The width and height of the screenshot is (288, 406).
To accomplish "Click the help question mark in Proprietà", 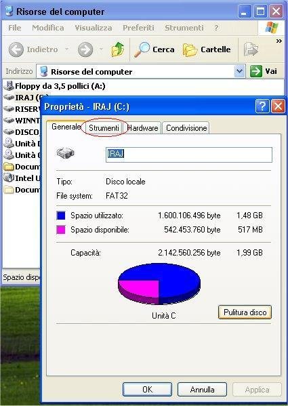I will pyautogui.click(x=262, y=106).
